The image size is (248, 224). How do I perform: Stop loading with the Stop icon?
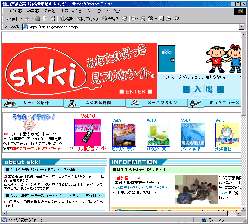pyautogui.click(x=38, y=19)
